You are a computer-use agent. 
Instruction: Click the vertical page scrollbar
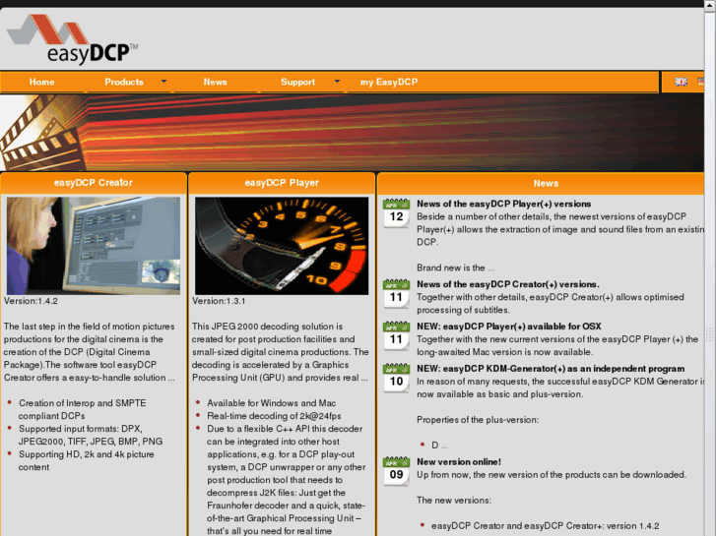710,268
